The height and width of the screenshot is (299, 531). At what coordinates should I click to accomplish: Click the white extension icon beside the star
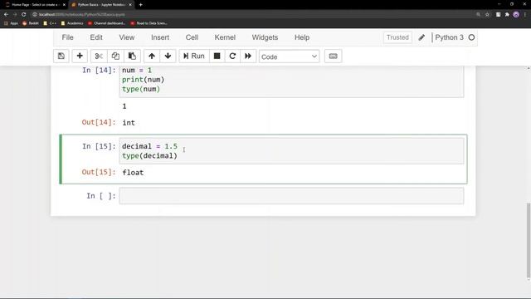(x=498, y=15)
